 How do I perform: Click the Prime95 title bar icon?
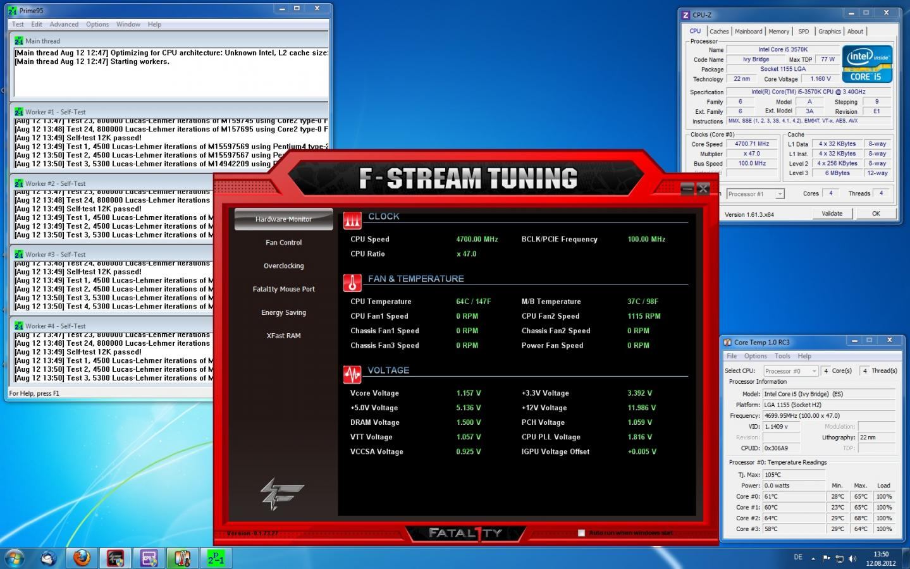pyautogui.click(x=12, y=10)
